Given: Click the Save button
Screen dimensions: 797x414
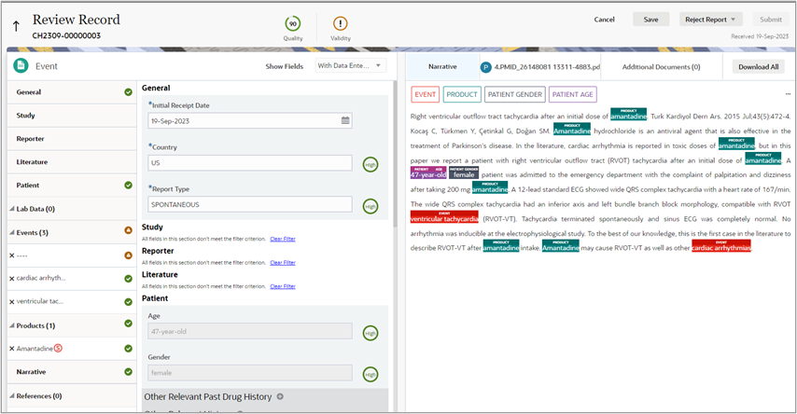Looking at the screenshot, I should [x=650, y=19].
